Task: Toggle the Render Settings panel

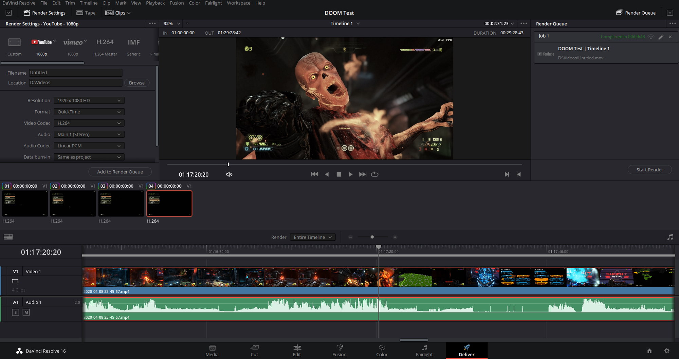Action: pos(44,13)
